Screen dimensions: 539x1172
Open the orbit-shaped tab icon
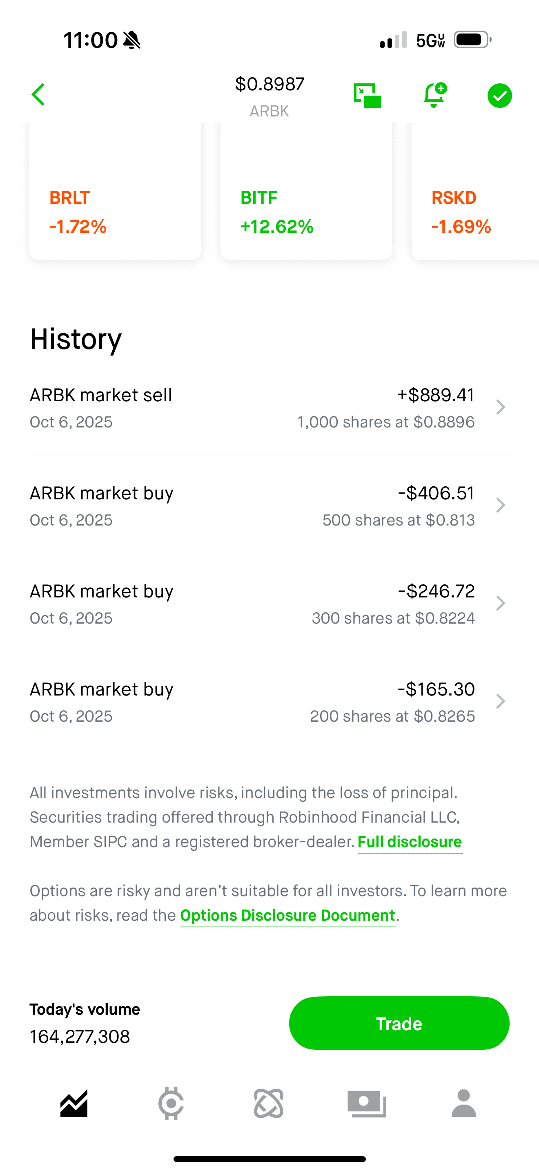pyautogui.click(x=269, y=1103)
